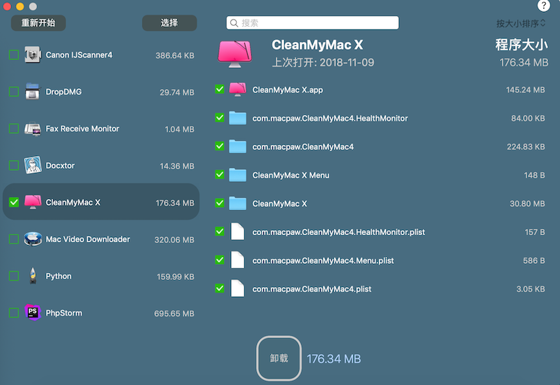This screenshot has height=385, width=560.
Task: Click the Docxtor app icon
Action: click(x=32, y=165)
